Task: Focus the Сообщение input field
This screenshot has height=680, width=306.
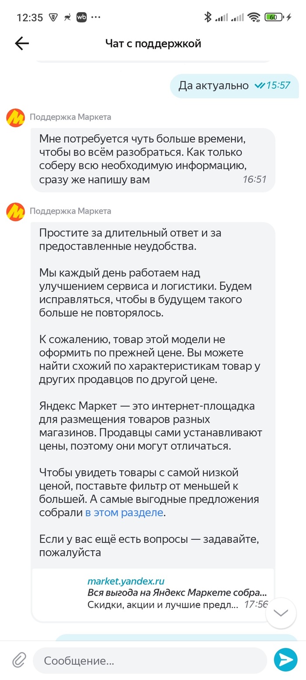Action: click(149, 660)
